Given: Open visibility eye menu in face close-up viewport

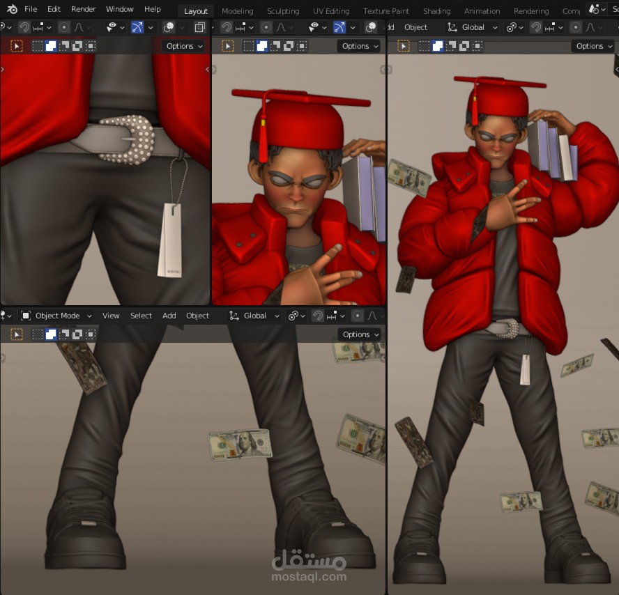Looking at the screenshot, I should coord(318,27).
